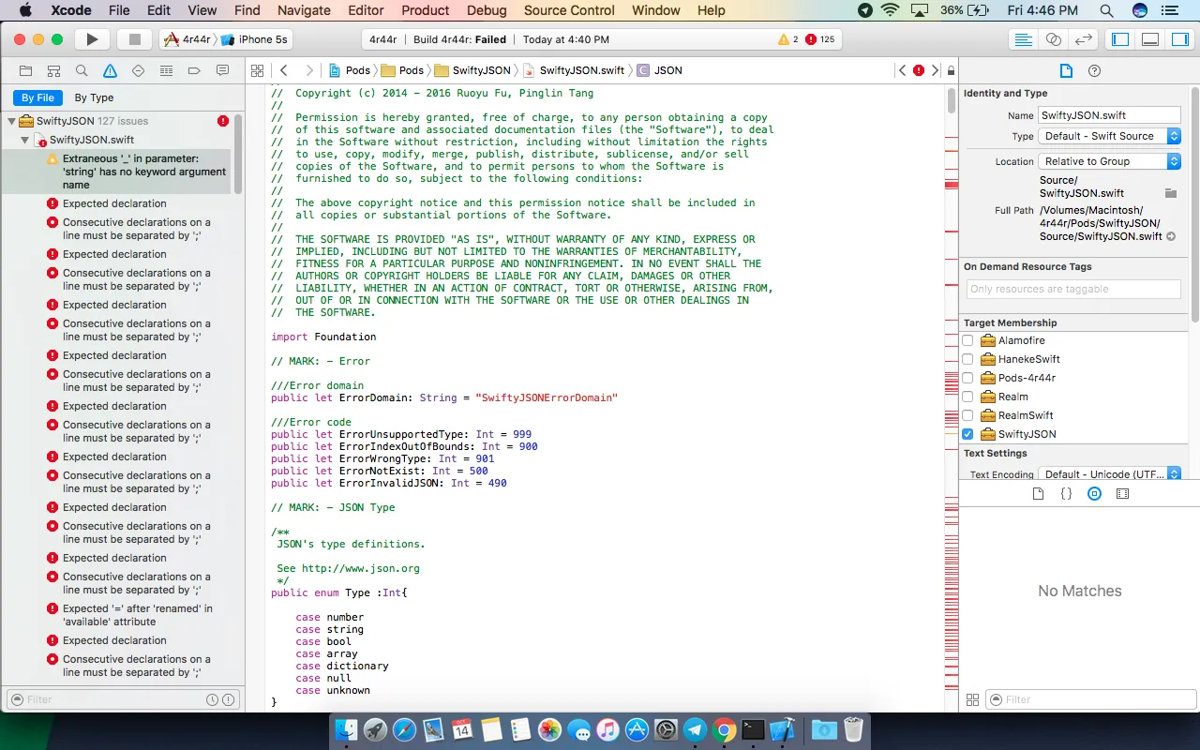Toggle the debug area panel
This screenshot has width=1200, height=750.
(1150, 39)
